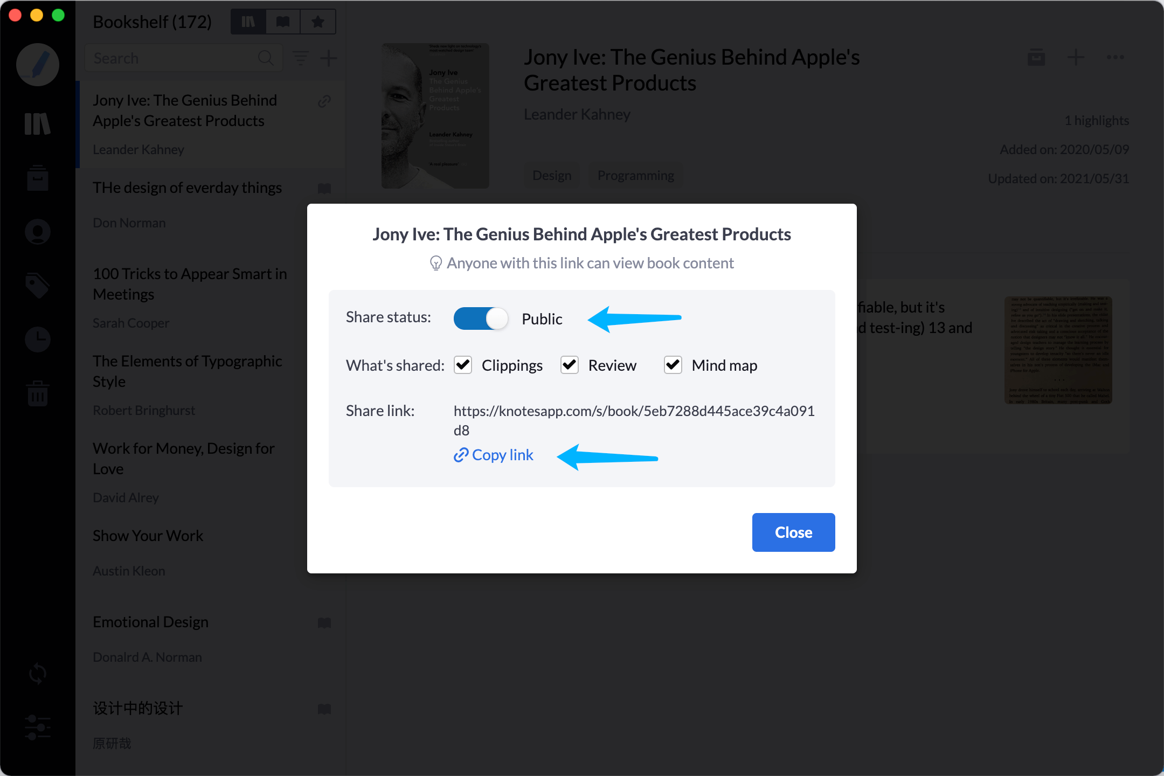Open the clock history icon in sidebar
This screenshot has width=1164, height=776.
38,339
